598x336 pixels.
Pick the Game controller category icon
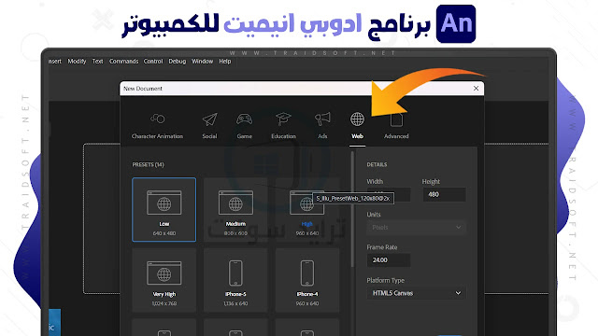coord(244,119)
